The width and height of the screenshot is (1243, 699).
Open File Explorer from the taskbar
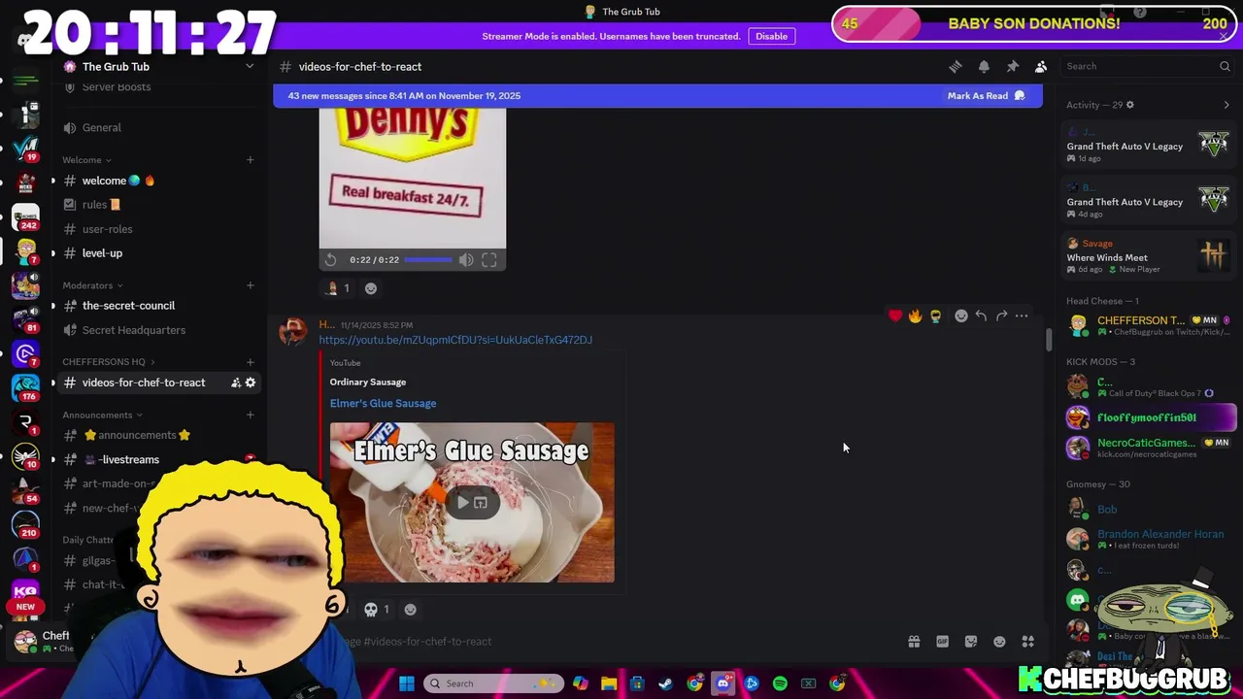coord(608,683)
